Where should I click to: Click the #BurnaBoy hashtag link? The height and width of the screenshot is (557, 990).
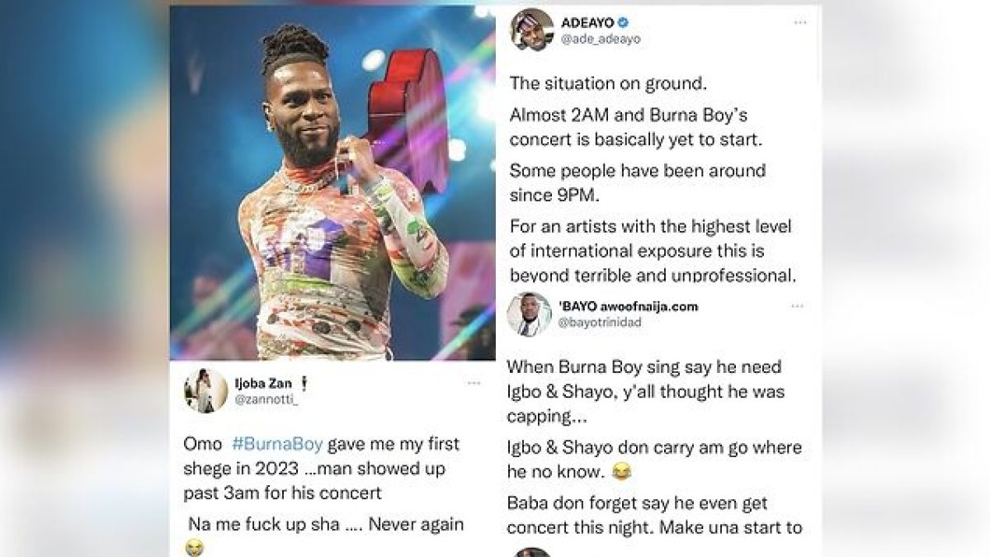point(278,444)
